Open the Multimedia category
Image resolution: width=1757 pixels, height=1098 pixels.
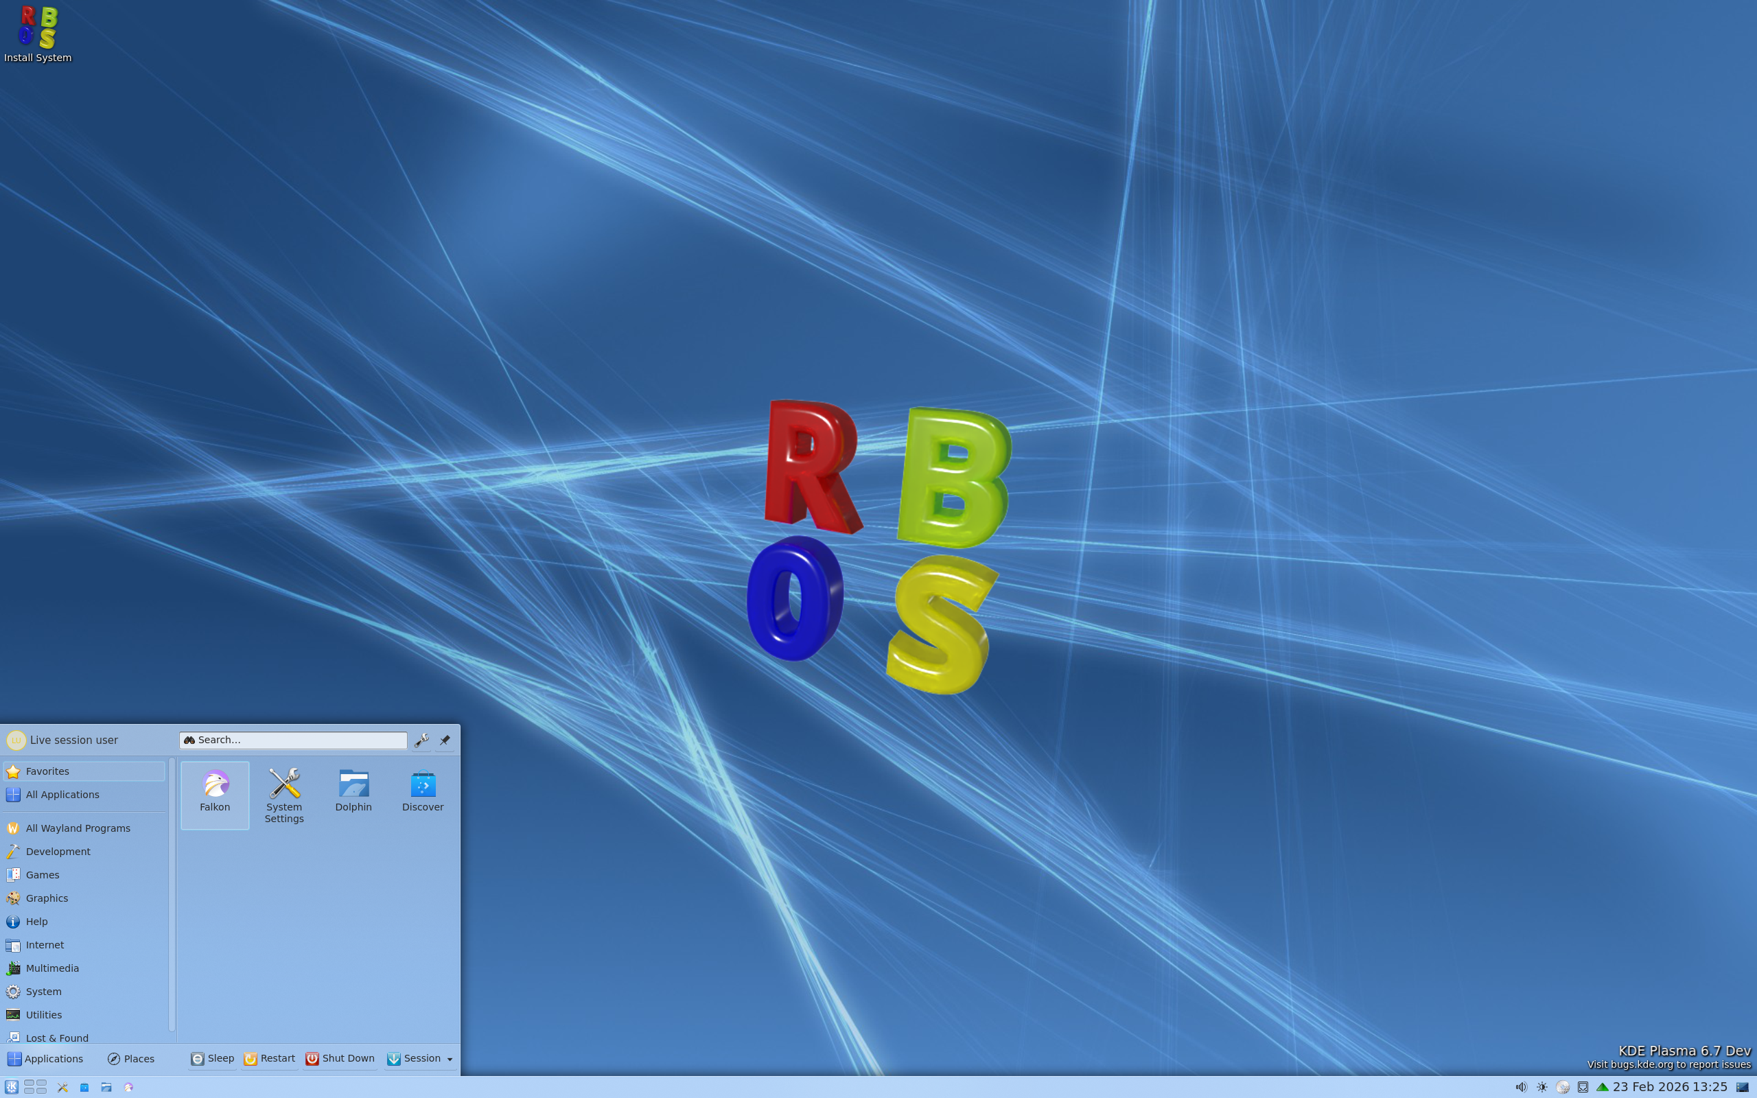pyautogui.click(x=84, y=968)
